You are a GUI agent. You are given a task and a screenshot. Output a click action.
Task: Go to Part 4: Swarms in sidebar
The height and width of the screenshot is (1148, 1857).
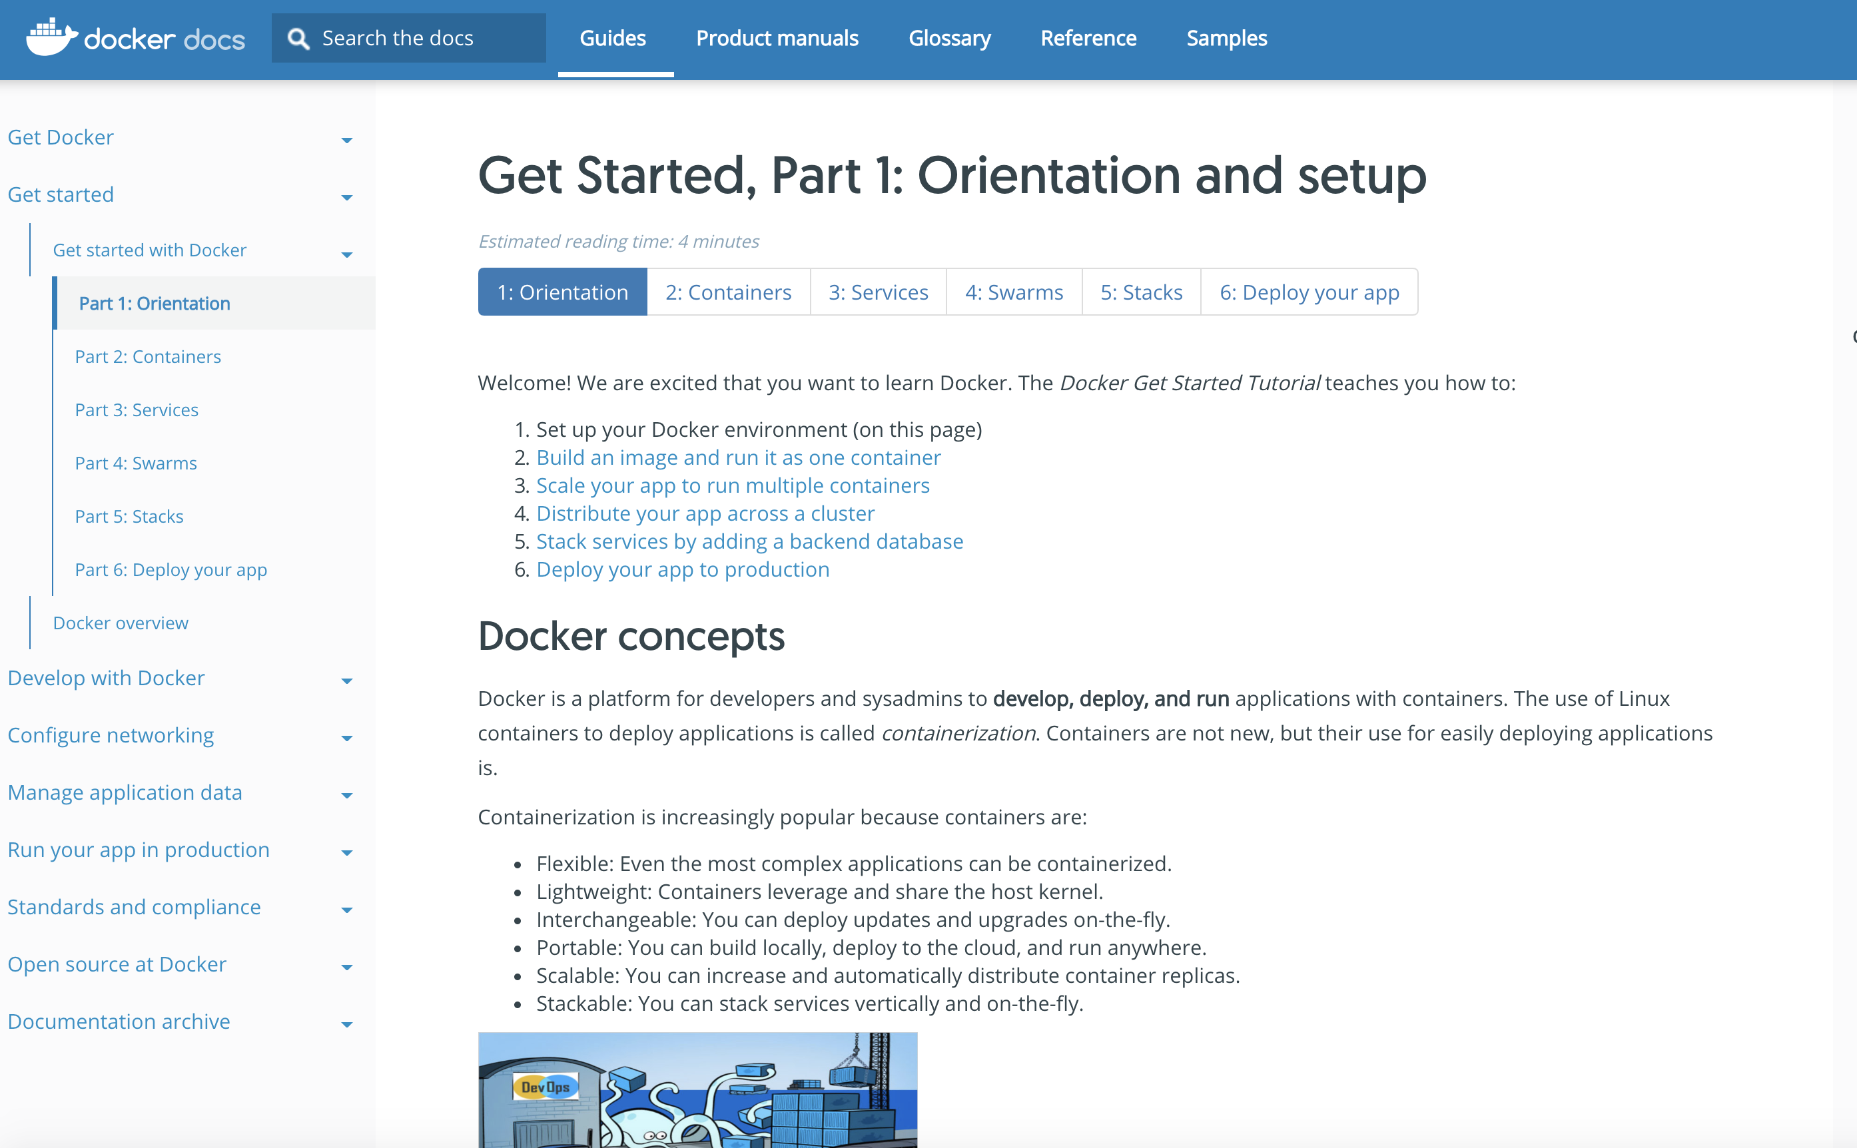pyautogui.click(x=136, y=462)
